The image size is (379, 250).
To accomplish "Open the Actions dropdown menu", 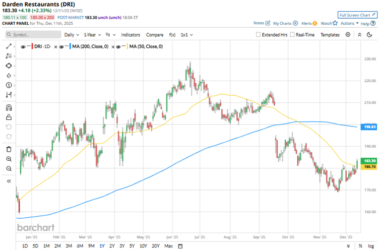I will pos(349,23).
